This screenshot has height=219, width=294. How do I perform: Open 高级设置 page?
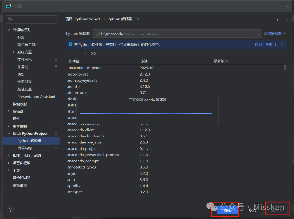20,185
